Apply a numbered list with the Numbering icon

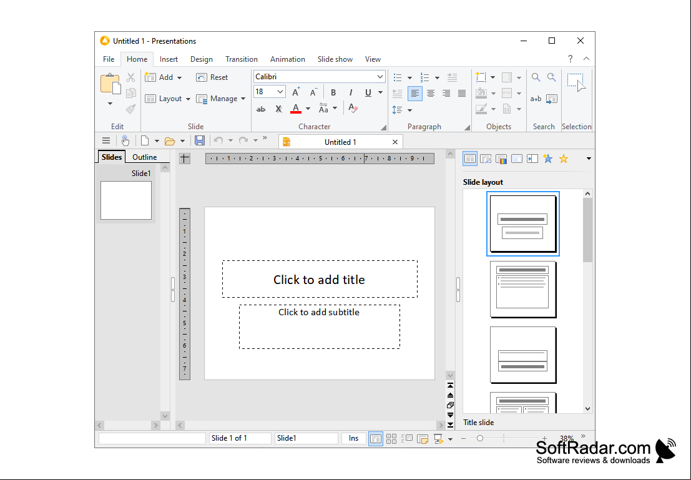click(425, 77)
